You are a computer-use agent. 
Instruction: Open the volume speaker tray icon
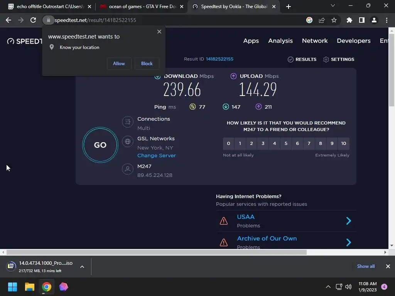tap(348, 287)
